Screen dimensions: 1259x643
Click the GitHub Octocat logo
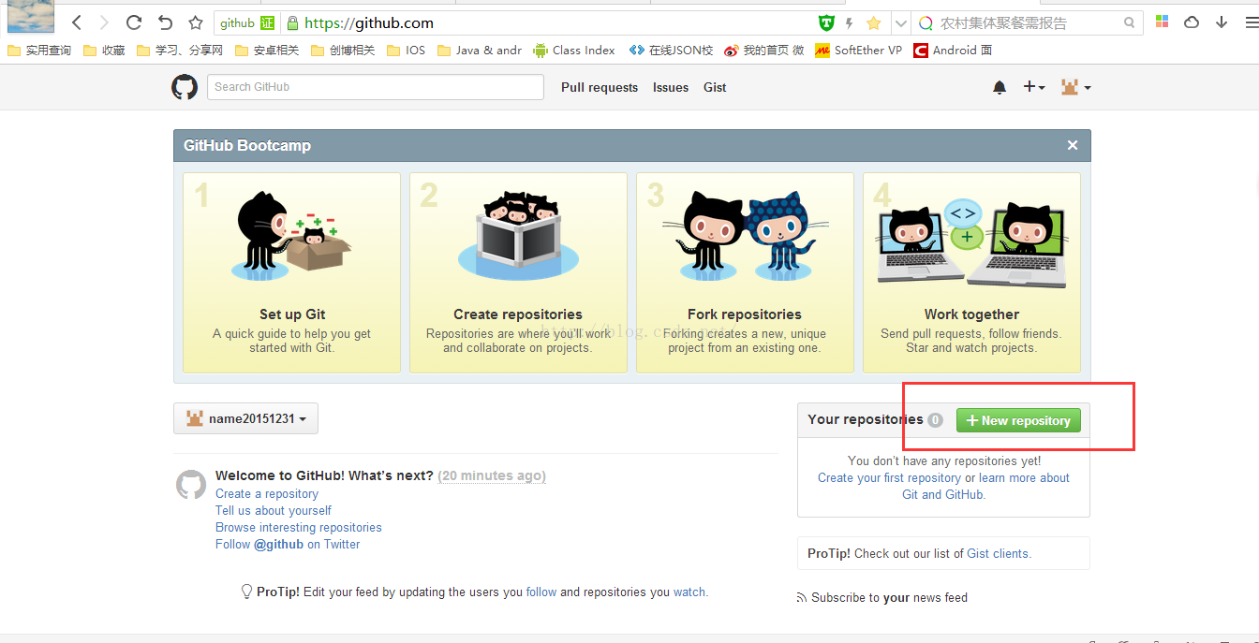click(185, 87)
